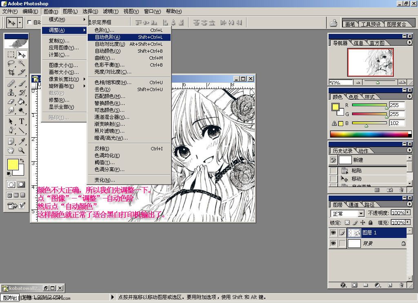Select the Rectangular Marquee tool
The width and height of the screenshot is (418, 303).
point(11,55)
